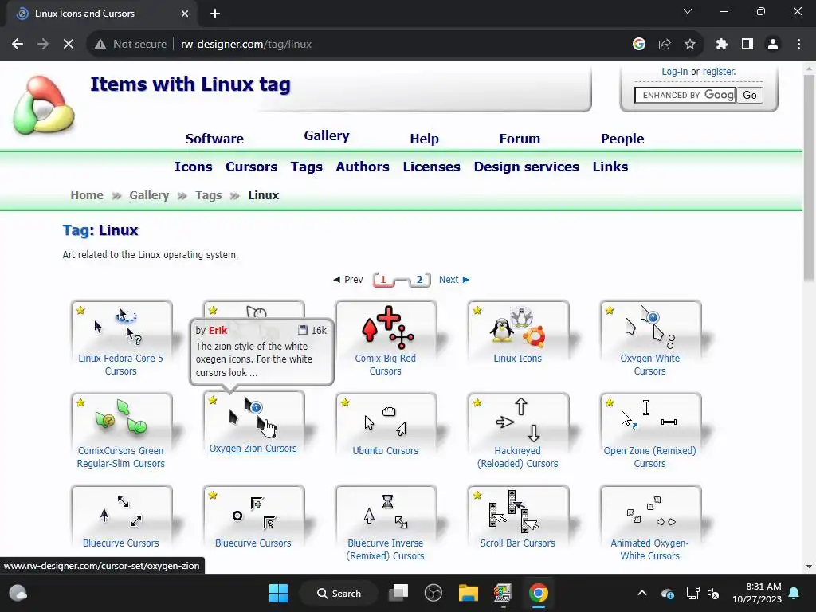Open the Design services submenu item
The height and width of the screenshot is (612, 816).
(x=526, y=167)
